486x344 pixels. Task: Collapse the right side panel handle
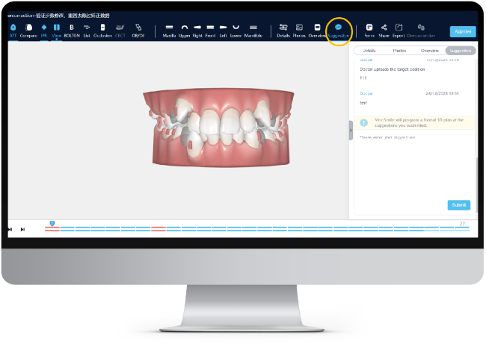(x=351, y=131)
